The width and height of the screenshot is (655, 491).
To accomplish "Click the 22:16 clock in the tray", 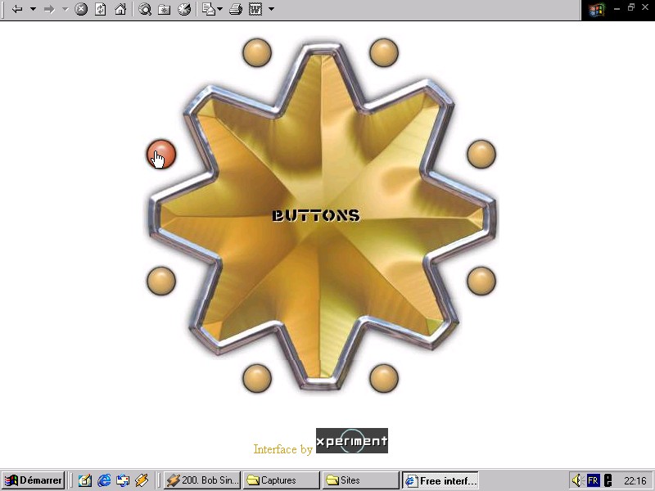I will pyautogui.click(x=635, y=481).
